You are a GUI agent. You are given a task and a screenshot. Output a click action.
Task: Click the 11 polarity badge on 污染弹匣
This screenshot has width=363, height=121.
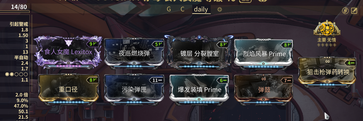(x=157, y=80)
